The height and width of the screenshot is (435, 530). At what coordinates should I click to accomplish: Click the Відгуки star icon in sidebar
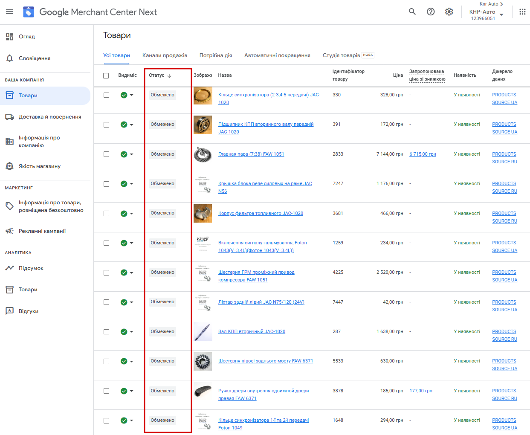pyautogui.click(x=9, y=311)
